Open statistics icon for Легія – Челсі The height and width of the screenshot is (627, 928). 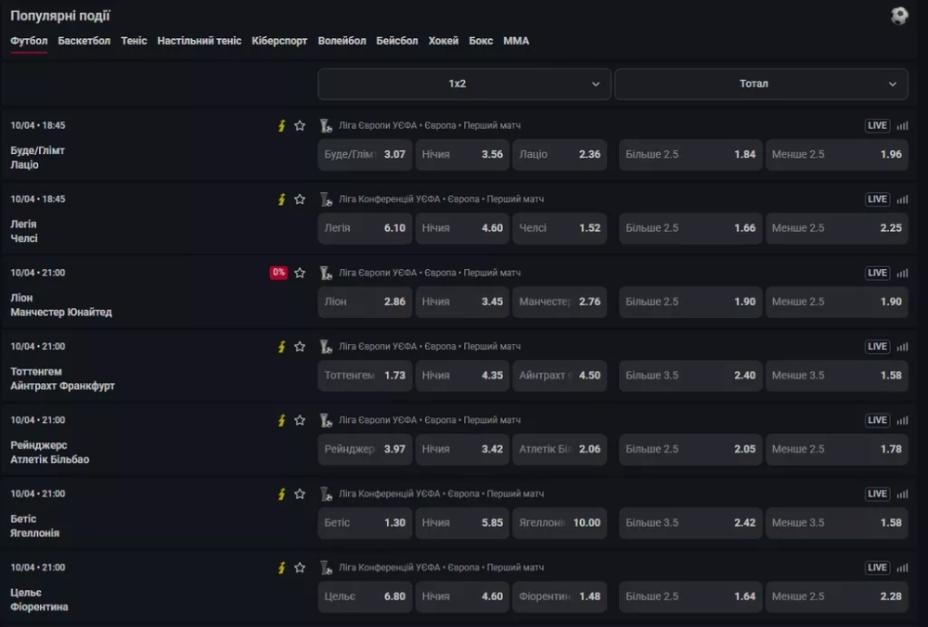[902, 199]
